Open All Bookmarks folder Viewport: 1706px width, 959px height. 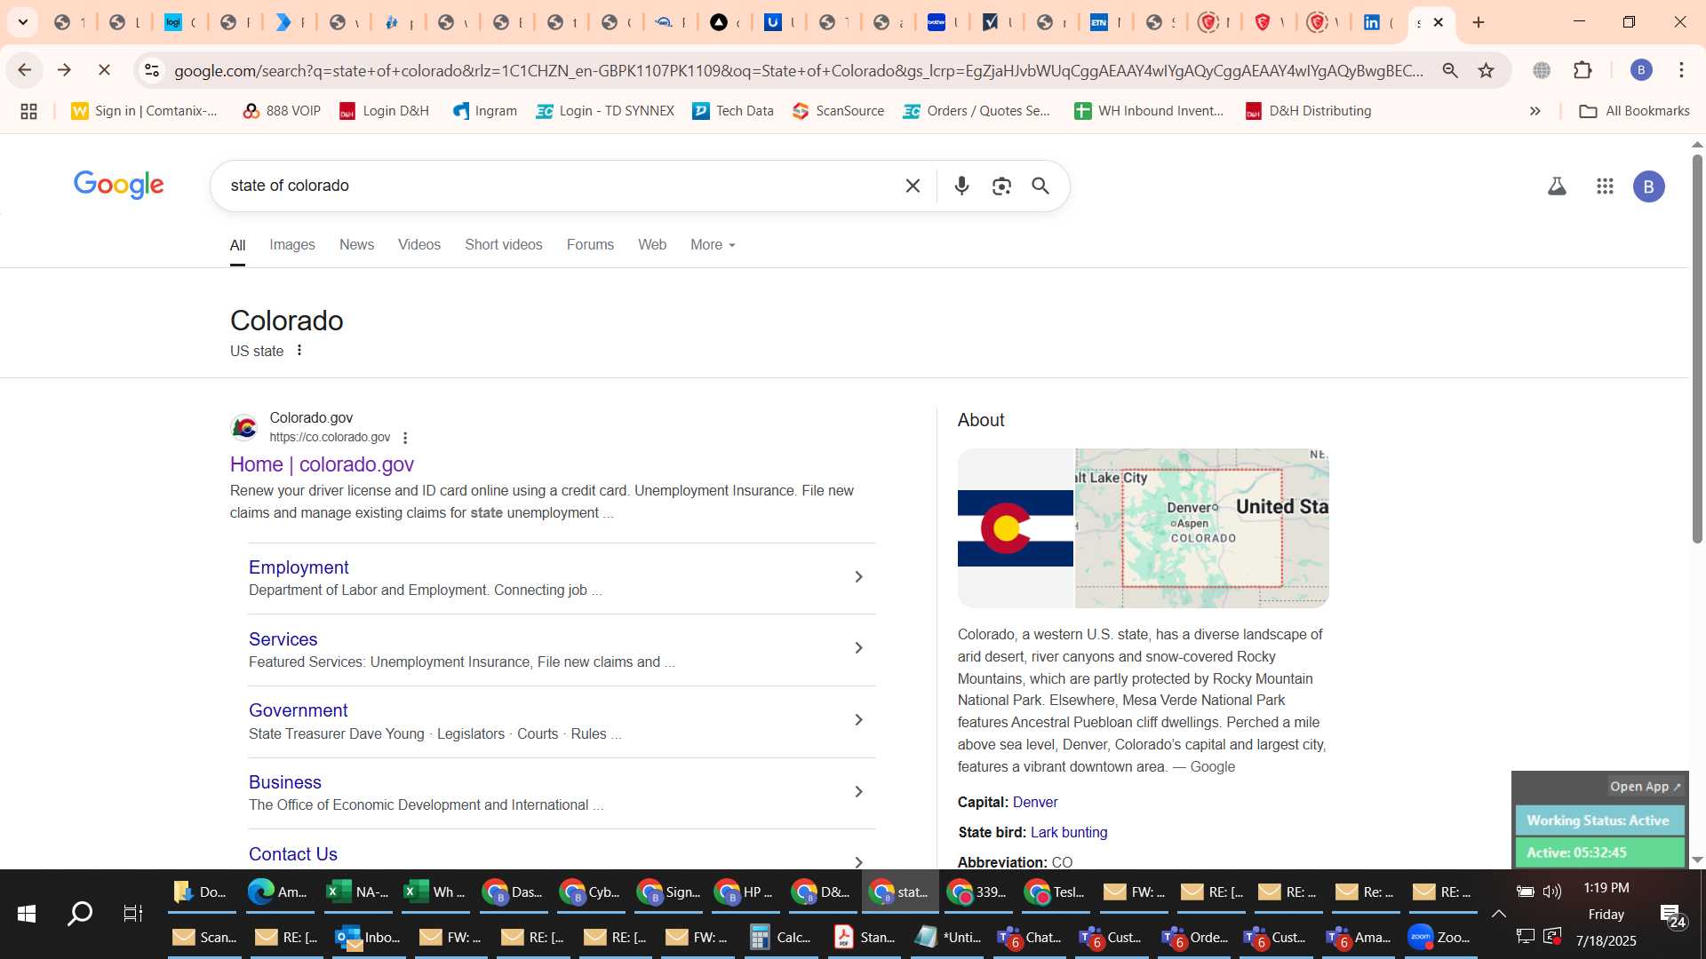pos(1634,111)
